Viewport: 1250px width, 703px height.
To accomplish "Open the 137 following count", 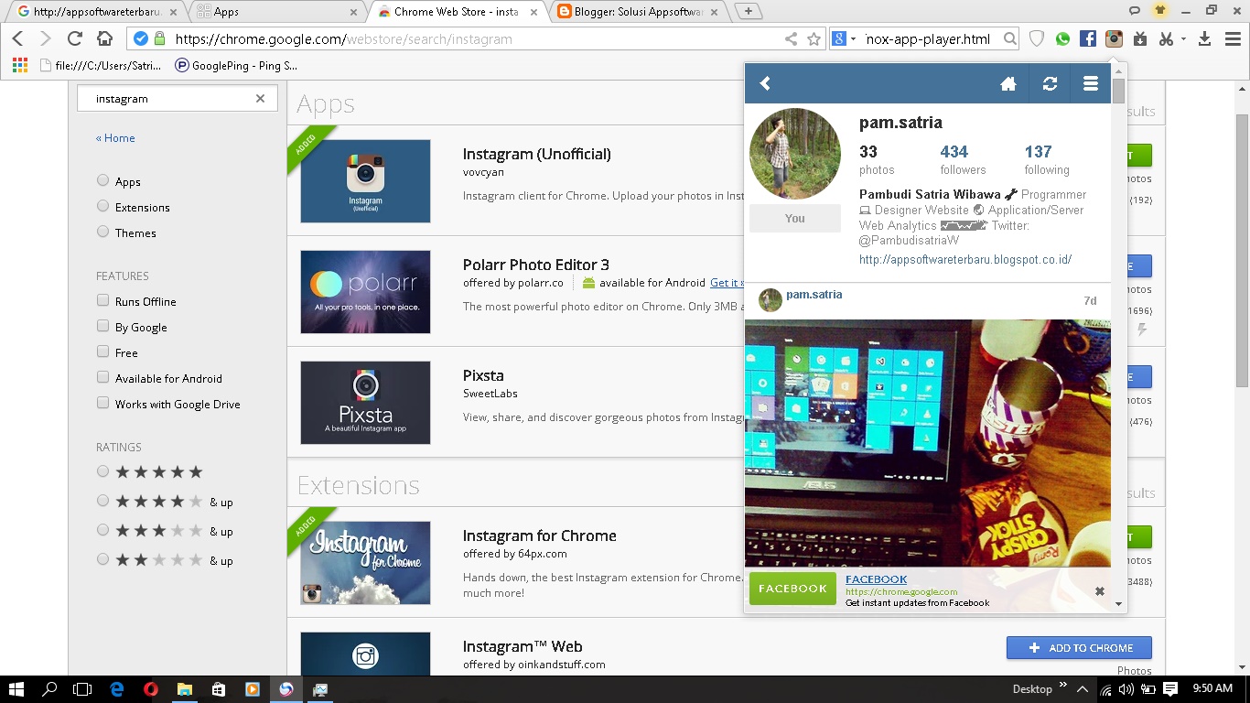I will (1038, 152).
